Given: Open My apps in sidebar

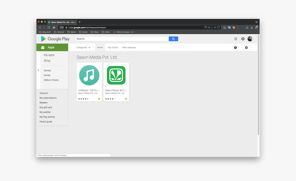Looking at the screenshot, I should point(49,55).
